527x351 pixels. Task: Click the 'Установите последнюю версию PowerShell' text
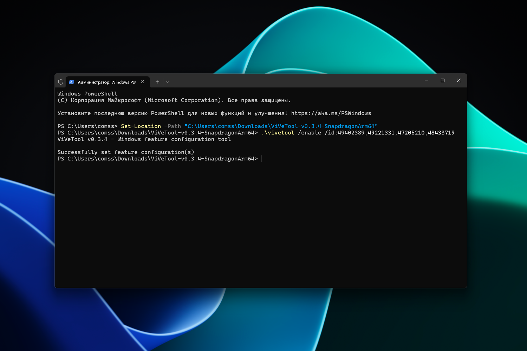[121, 113]
